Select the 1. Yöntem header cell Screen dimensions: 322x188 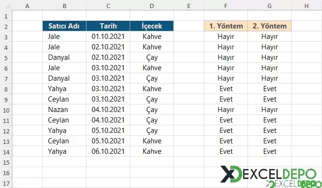226,26
